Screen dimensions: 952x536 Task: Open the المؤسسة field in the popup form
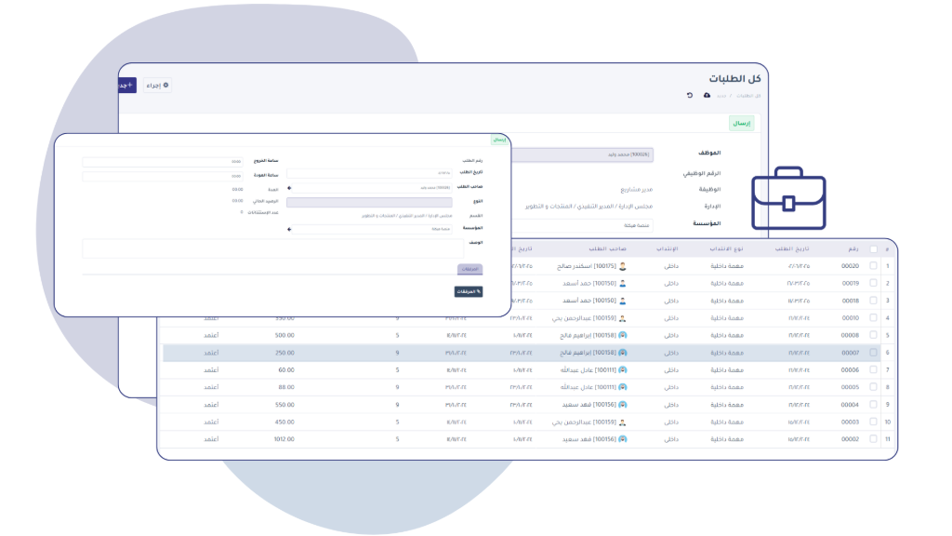[x=370, y=228]
